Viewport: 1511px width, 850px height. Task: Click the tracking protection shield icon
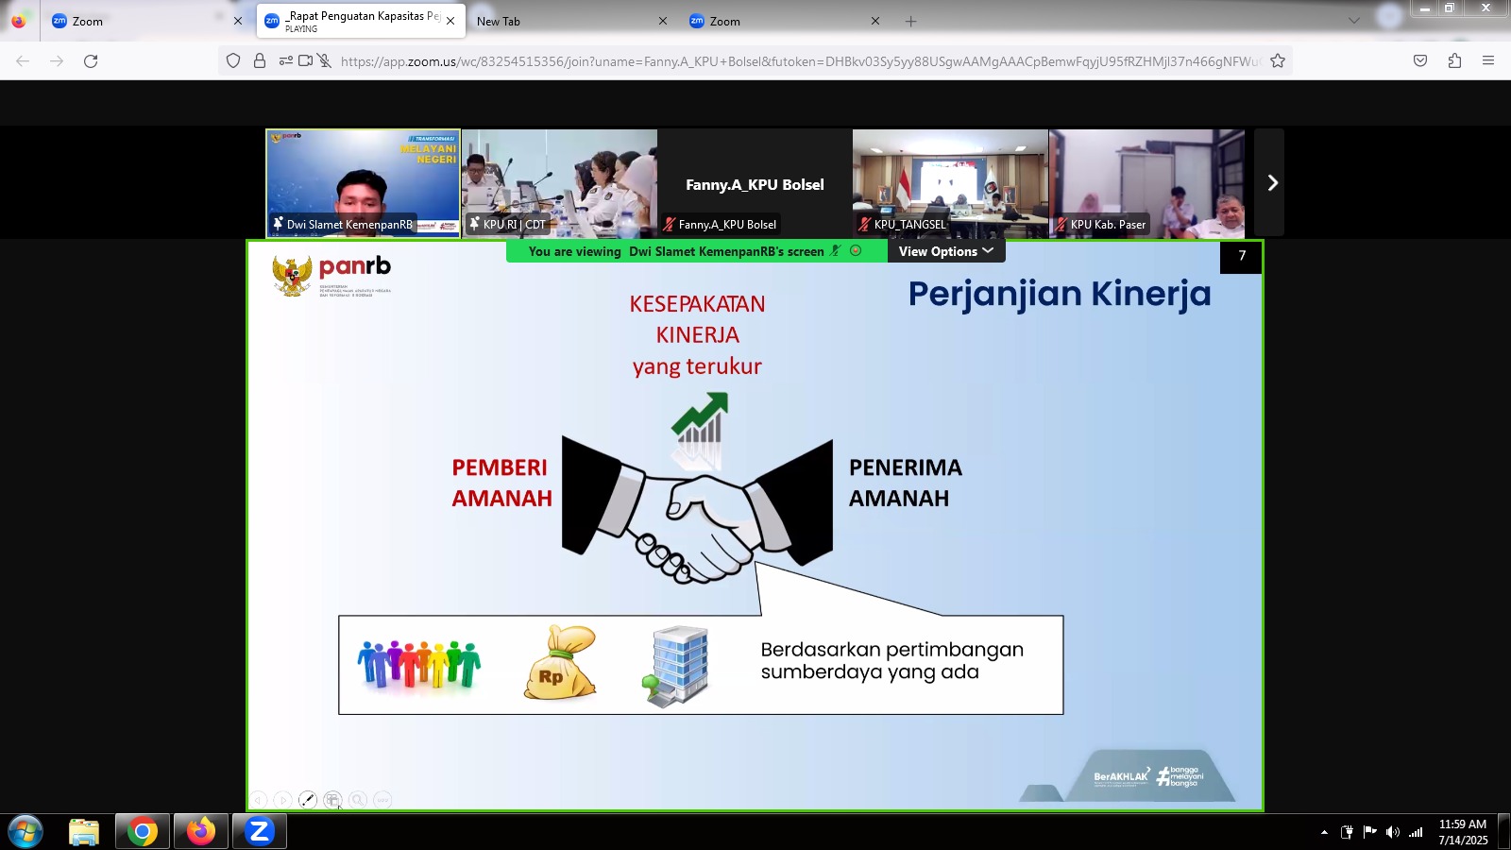pyautogui.click(x=233, y=61)
